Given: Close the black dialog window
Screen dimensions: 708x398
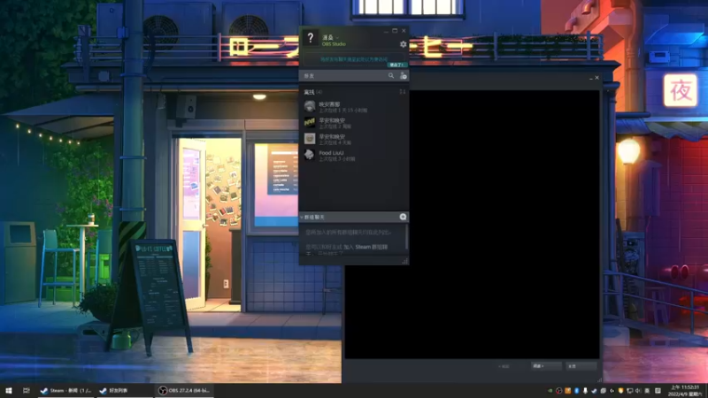Looking at the screenshot, I should tap(596, 78).
